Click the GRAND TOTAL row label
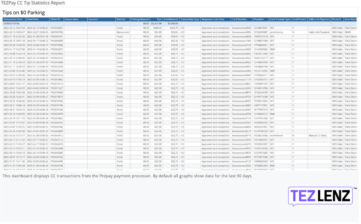Screen dimensions: 361x224 point(12,24)
